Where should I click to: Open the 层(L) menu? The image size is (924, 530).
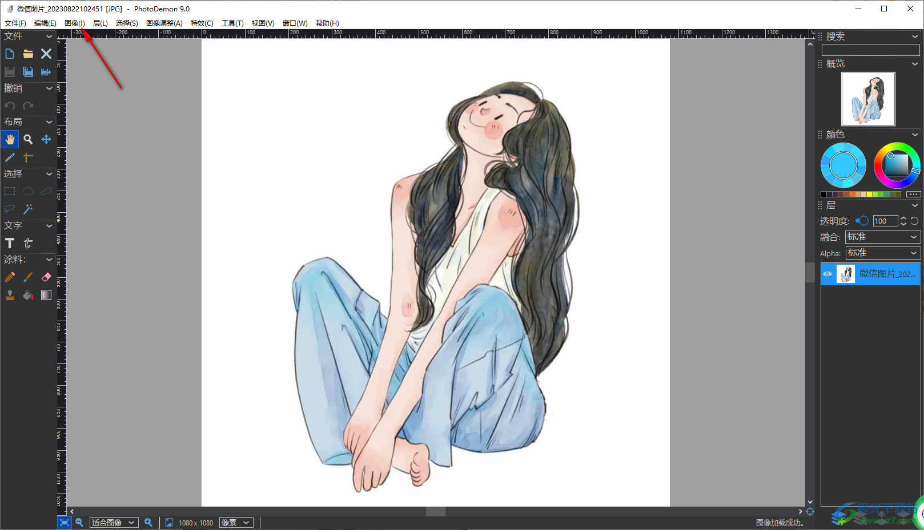(x=101, y=23)
